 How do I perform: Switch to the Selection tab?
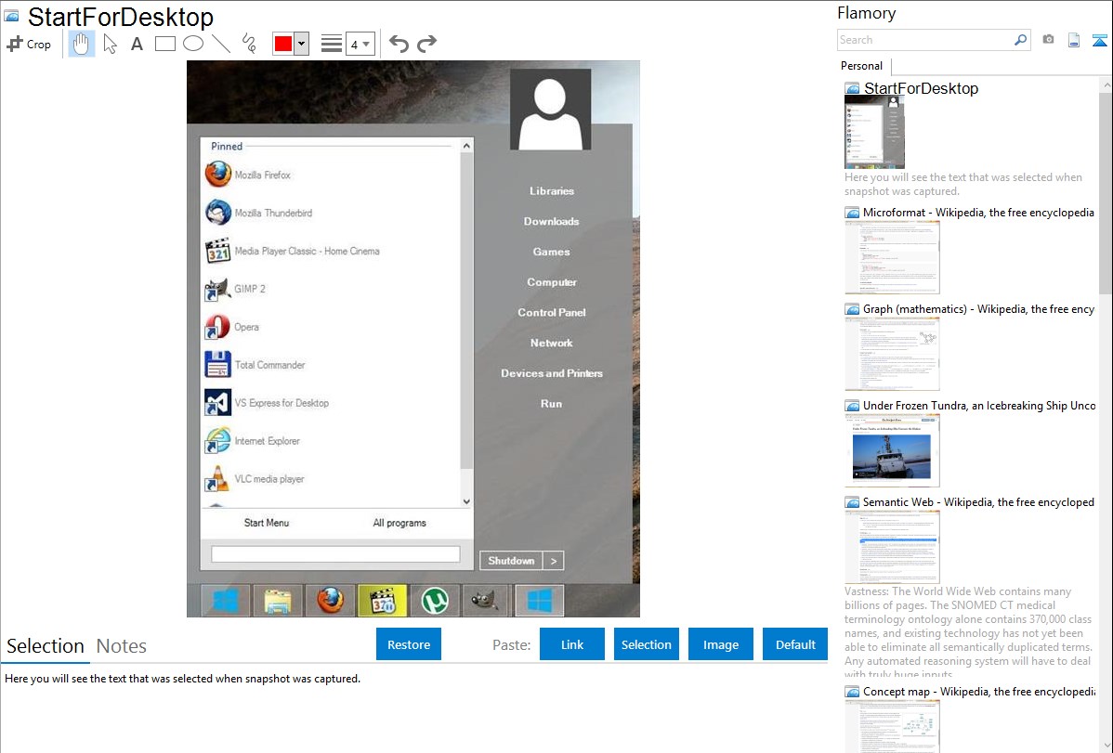(46, 646)
